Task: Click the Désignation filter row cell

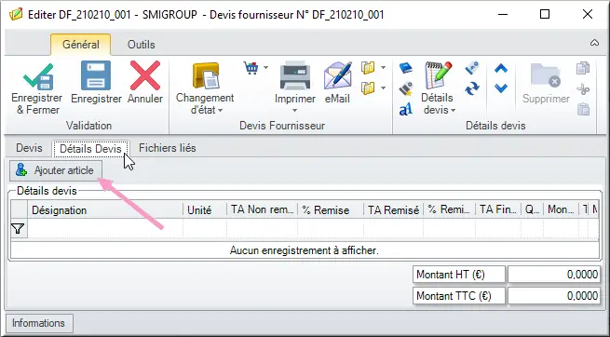Action: tap(105, 229)
